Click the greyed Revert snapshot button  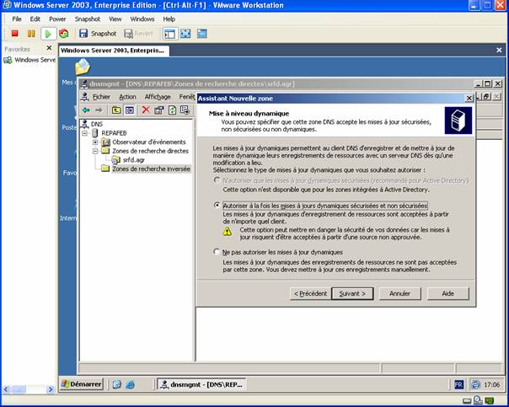pos(138,34)
